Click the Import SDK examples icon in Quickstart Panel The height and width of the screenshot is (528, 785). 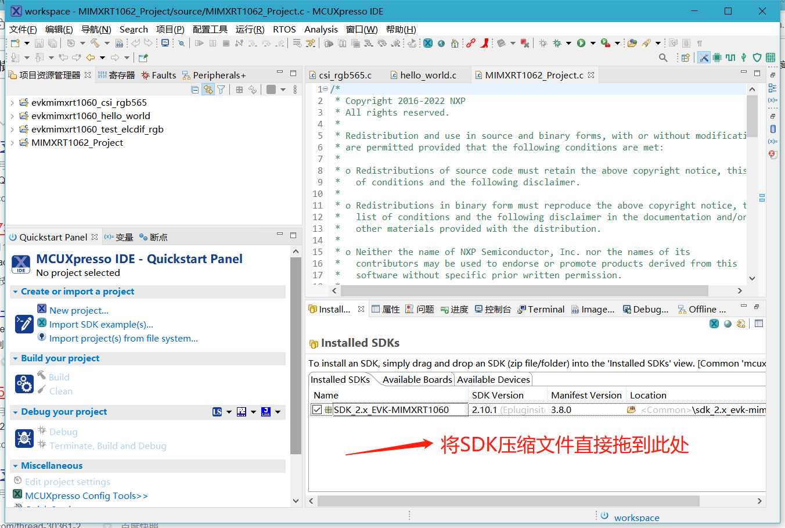coord(41,324)
